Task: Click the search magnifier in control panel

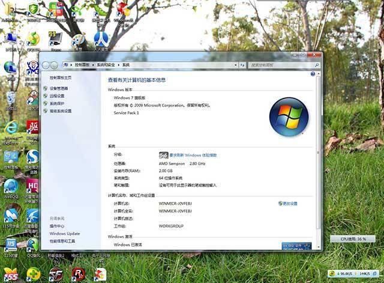Action: [317, 65]
